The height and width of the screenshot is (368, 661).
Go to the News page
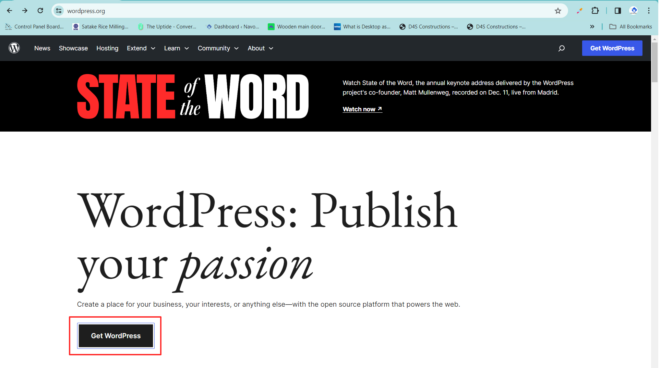pyautogui.click(x=42, y=48)
